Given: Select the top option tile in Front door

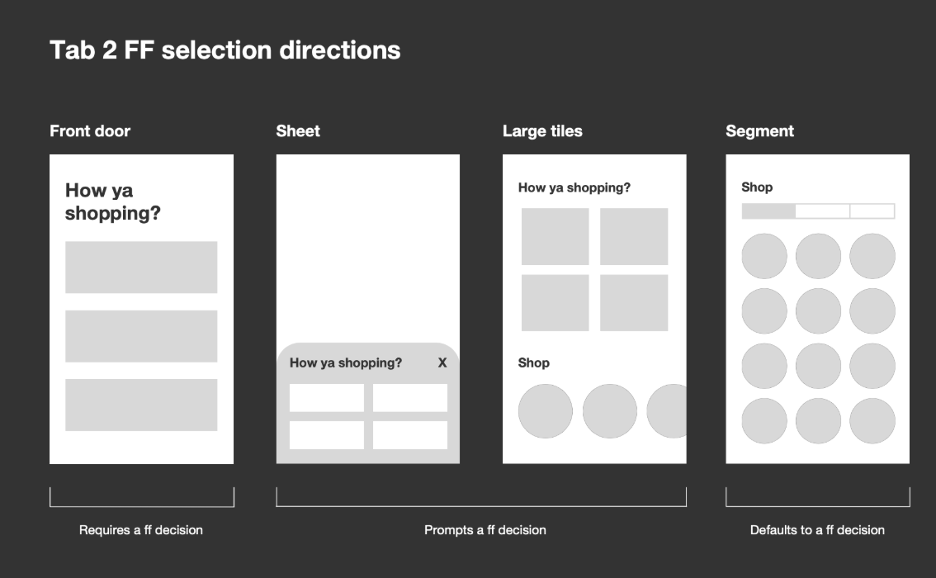Looking at the screenshot, I should point(140,266).
